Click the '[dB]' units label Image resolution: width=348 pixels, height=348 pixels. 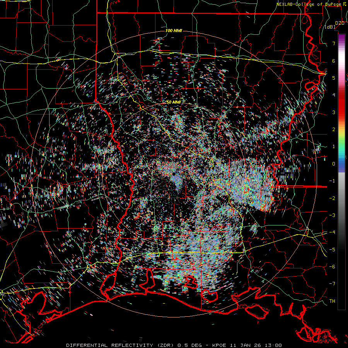click(330, 27)
